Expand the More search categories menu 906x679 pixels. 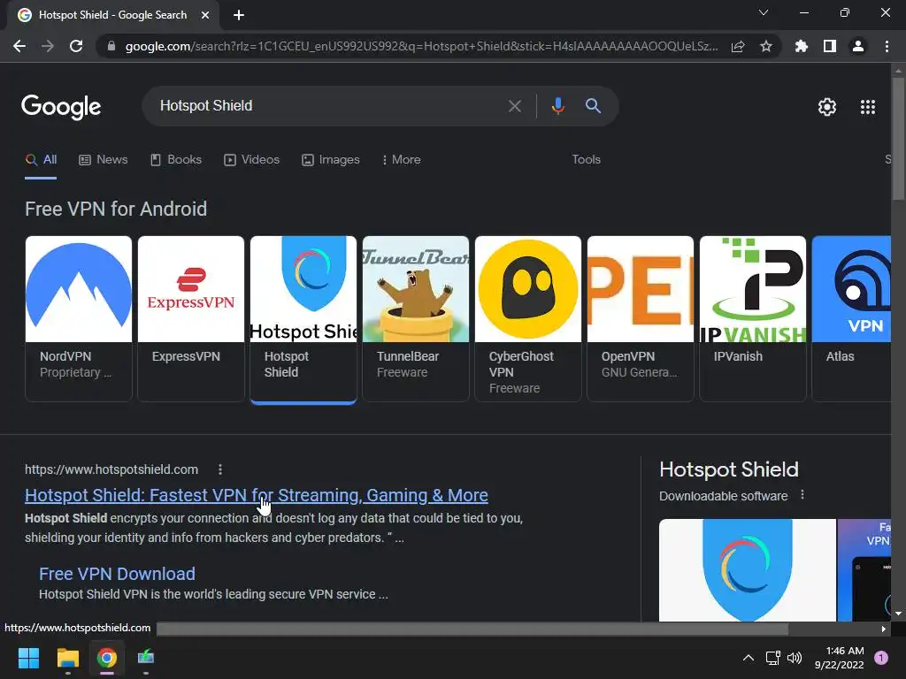pyautogui.click(x=401, y=160)
